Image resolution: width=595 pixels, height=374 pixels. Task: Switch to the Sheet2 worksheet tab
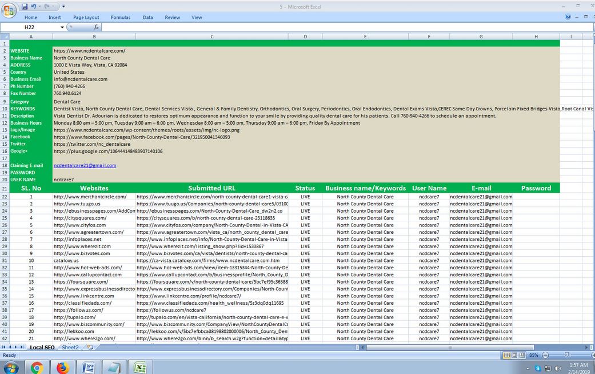(x=70, y=347)
